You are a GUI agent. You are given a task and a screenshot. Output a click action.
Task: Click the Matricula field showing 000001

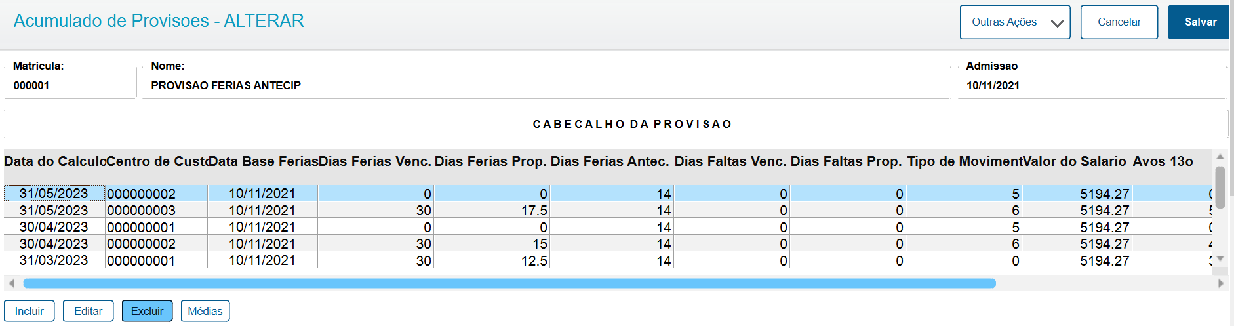click(x=70, y=85)
